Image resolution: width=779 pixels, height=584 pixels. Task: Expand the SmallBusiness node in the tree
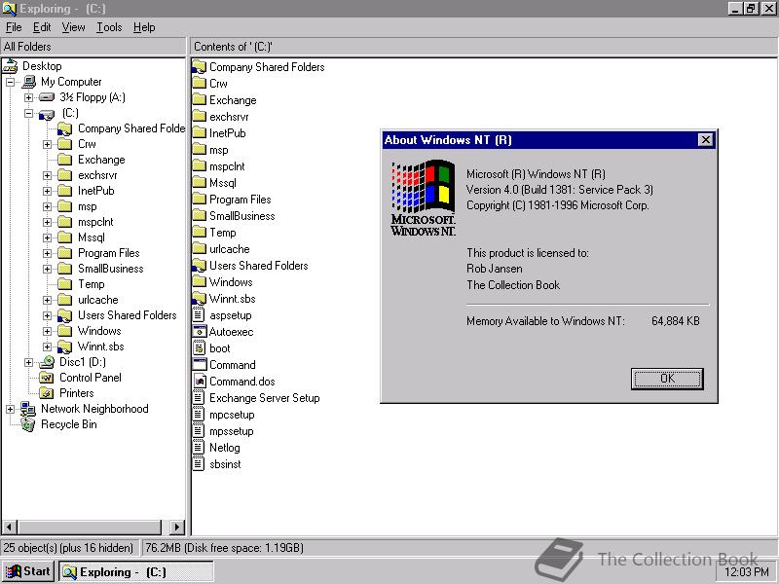(47, 270)
